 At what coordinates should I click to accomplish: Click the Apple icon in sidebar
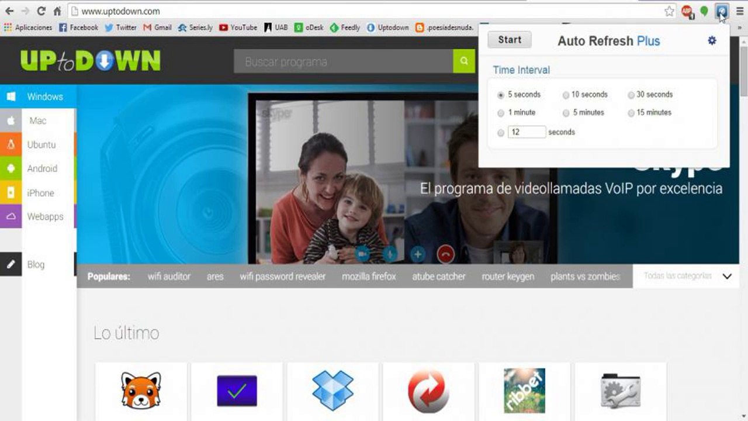(x=11, y=120)
